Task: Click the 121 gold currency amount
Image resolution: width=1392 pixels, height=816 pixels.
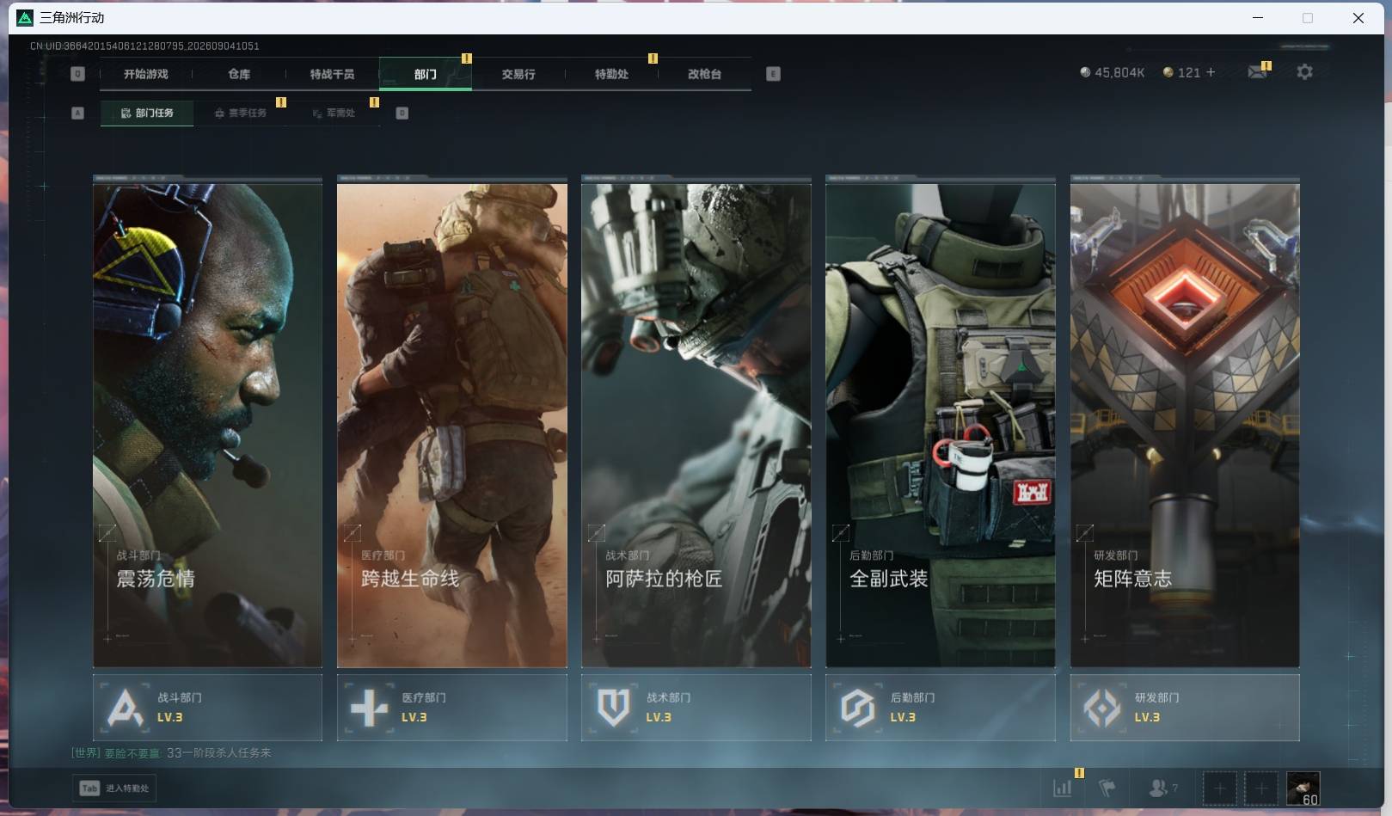Action: (1189, 72)
